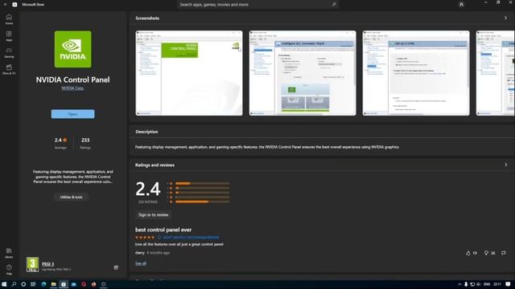Open the Apps section in the sidebar
This screenshot has height=289, width=515.
9,35
